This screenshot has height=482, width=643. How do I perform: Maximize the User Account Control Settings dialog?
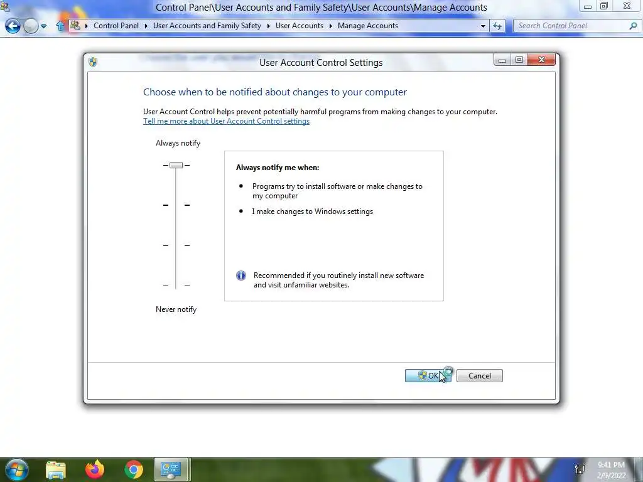point(519,60)
